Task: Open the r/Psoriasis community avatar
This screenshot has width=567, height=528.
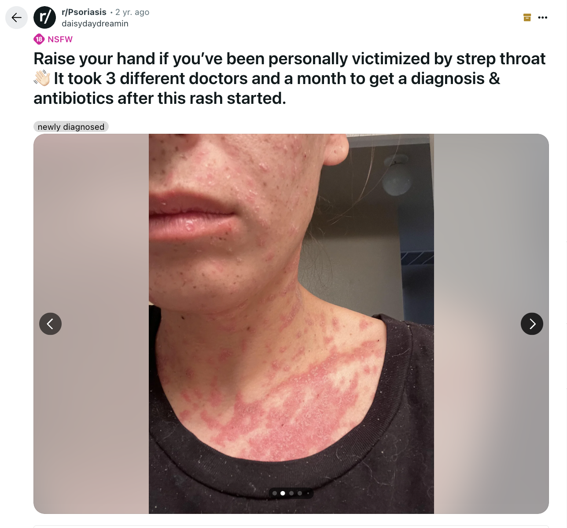Action: [x=45, y=18]
